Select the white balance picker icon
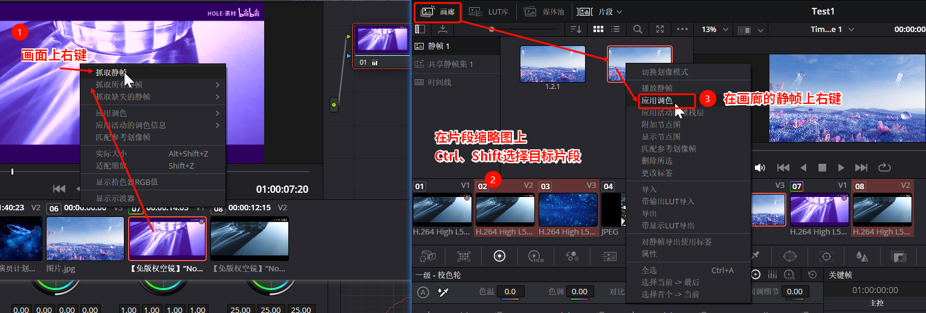 (x=444, y=292)
